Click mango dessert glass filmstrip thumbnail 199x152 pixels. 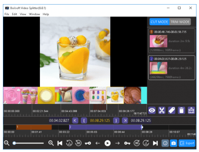[x=115, y=95]
